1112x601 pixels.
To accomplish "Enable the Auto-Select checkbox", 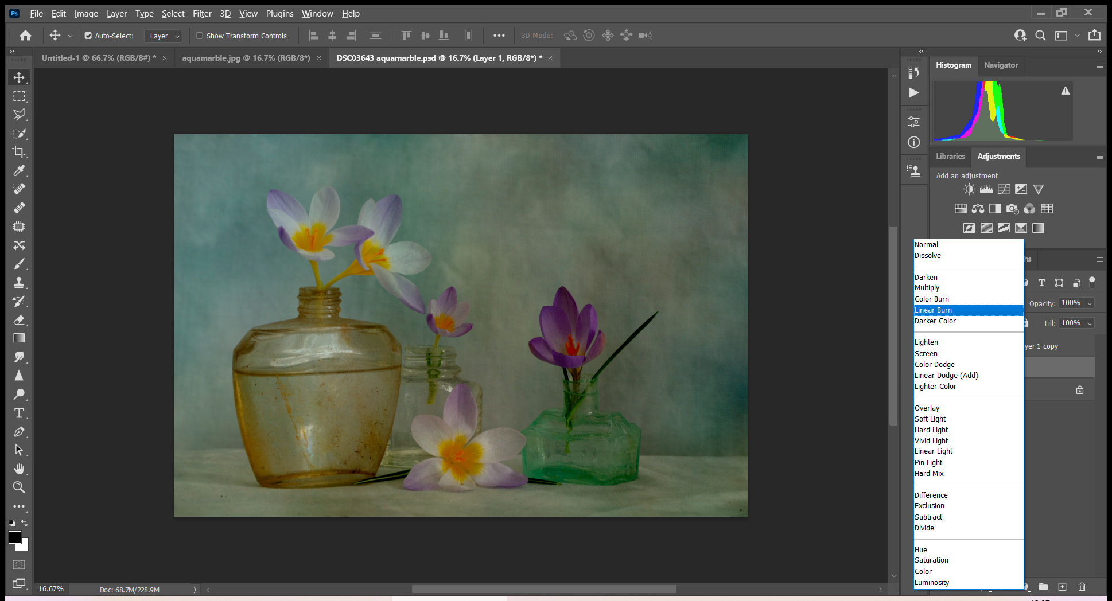I will tap(88, 36).
